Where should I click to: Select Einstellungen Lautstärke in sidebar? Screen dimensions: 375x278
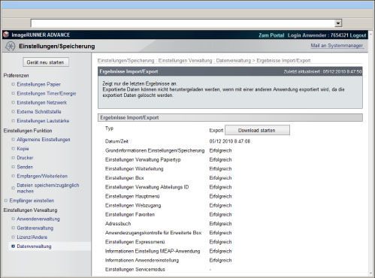pyautogui.click(x=43, y=121)
